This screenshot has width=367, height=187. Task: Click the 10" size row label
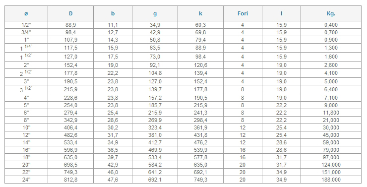click(26, 128)
